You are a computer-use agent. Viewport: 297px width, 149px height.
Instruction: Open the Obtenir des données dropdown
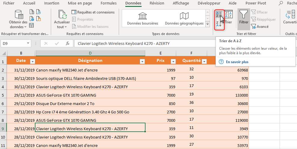pos(18,19)
